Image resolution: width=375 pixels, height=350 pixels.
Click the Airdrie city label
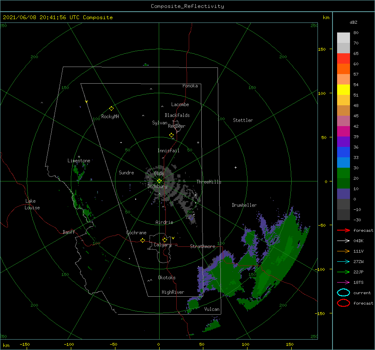pyautogui.click(x=164, y=222)
